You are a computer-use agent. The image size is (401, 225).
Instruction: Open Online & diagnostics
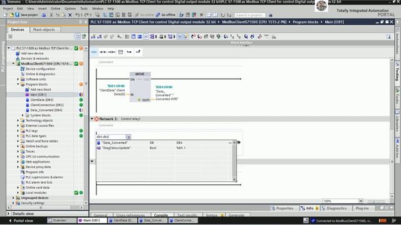40,74
